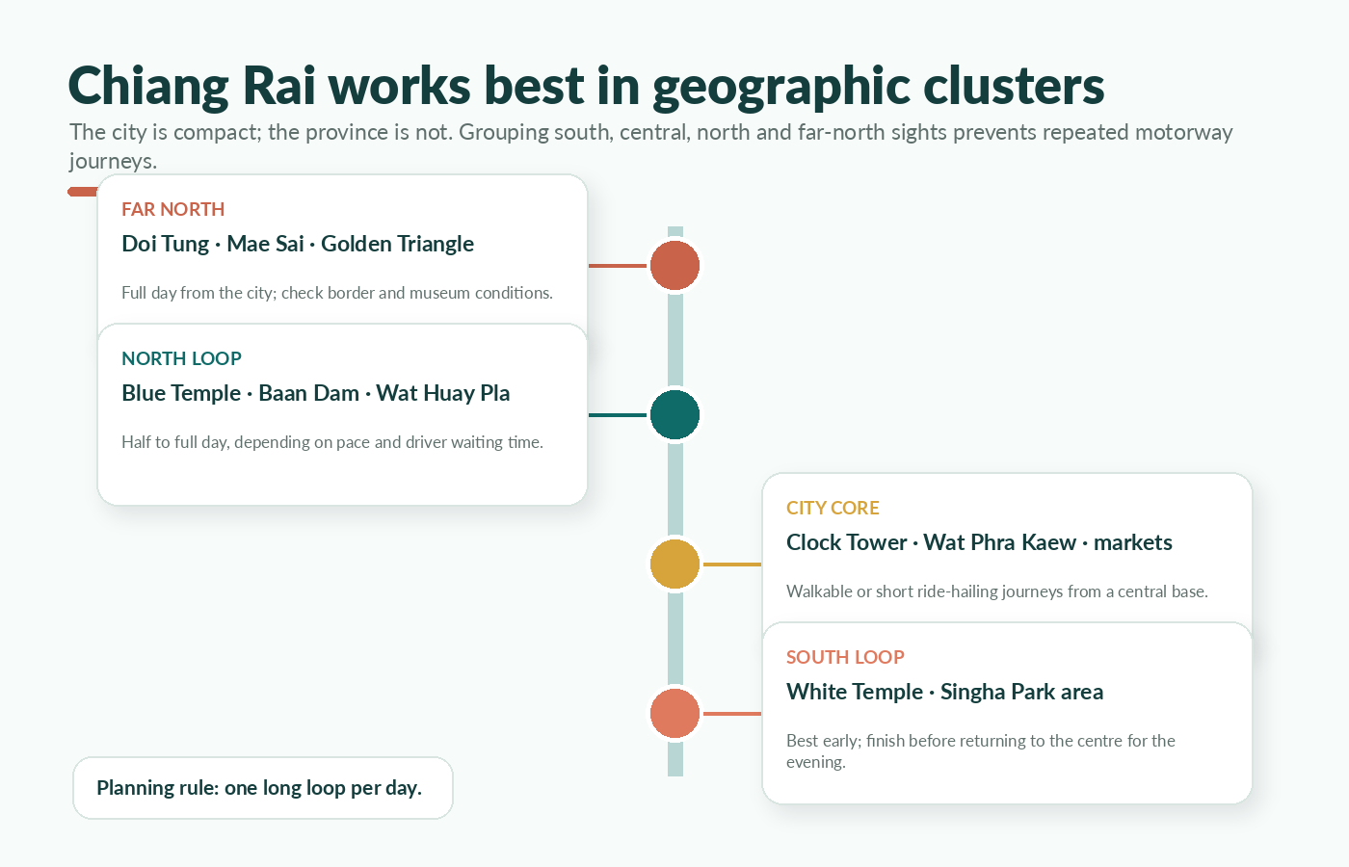This screenshot has width=1349, height=867.
Task: Select the FAR NORTH label
Action: (x=172, y=209)
